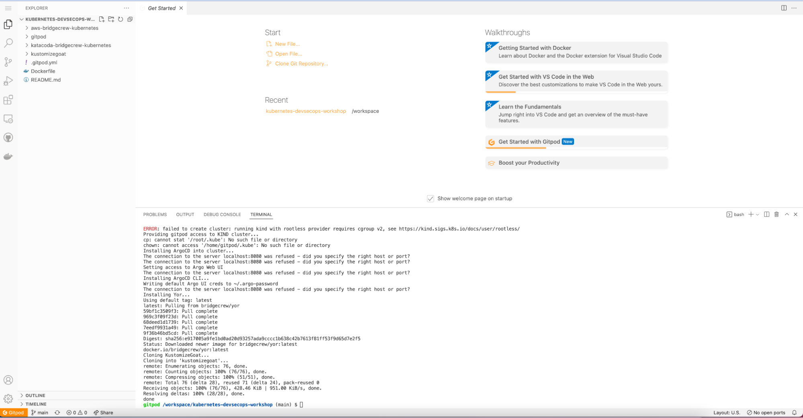
Task: Split the editor to the right
Action: (784, 8)
